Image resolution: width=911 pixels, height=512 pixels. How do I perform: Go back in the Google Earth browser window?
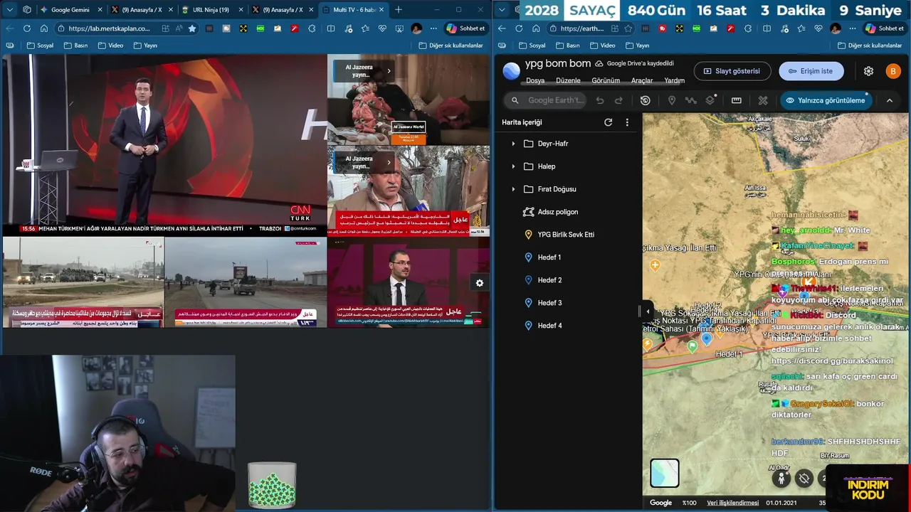pyautogui.click(x=502, y=28)
